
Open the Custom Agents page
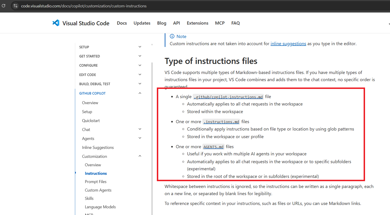click(98, 190)
